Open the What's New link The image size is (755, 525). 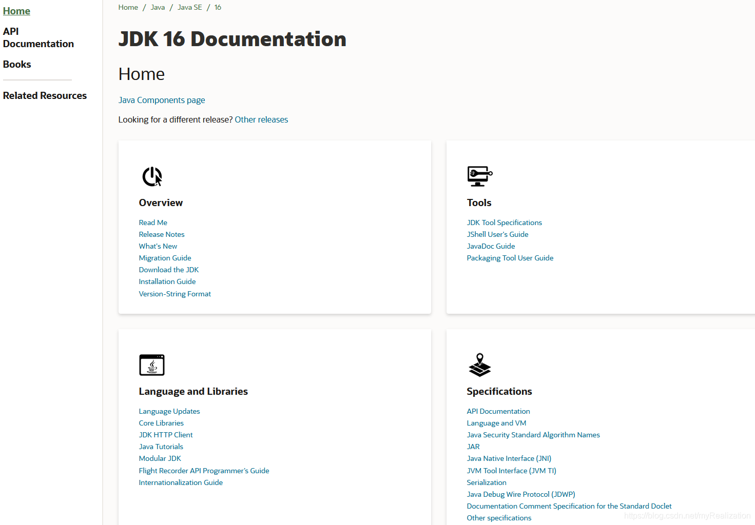click(x=158, y=246)
